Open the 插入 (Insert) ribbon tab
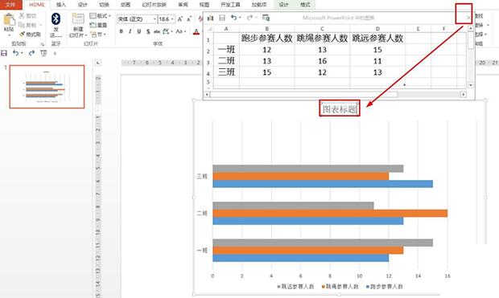This screenshot has height=298, width=499. (x=61, y=5)
